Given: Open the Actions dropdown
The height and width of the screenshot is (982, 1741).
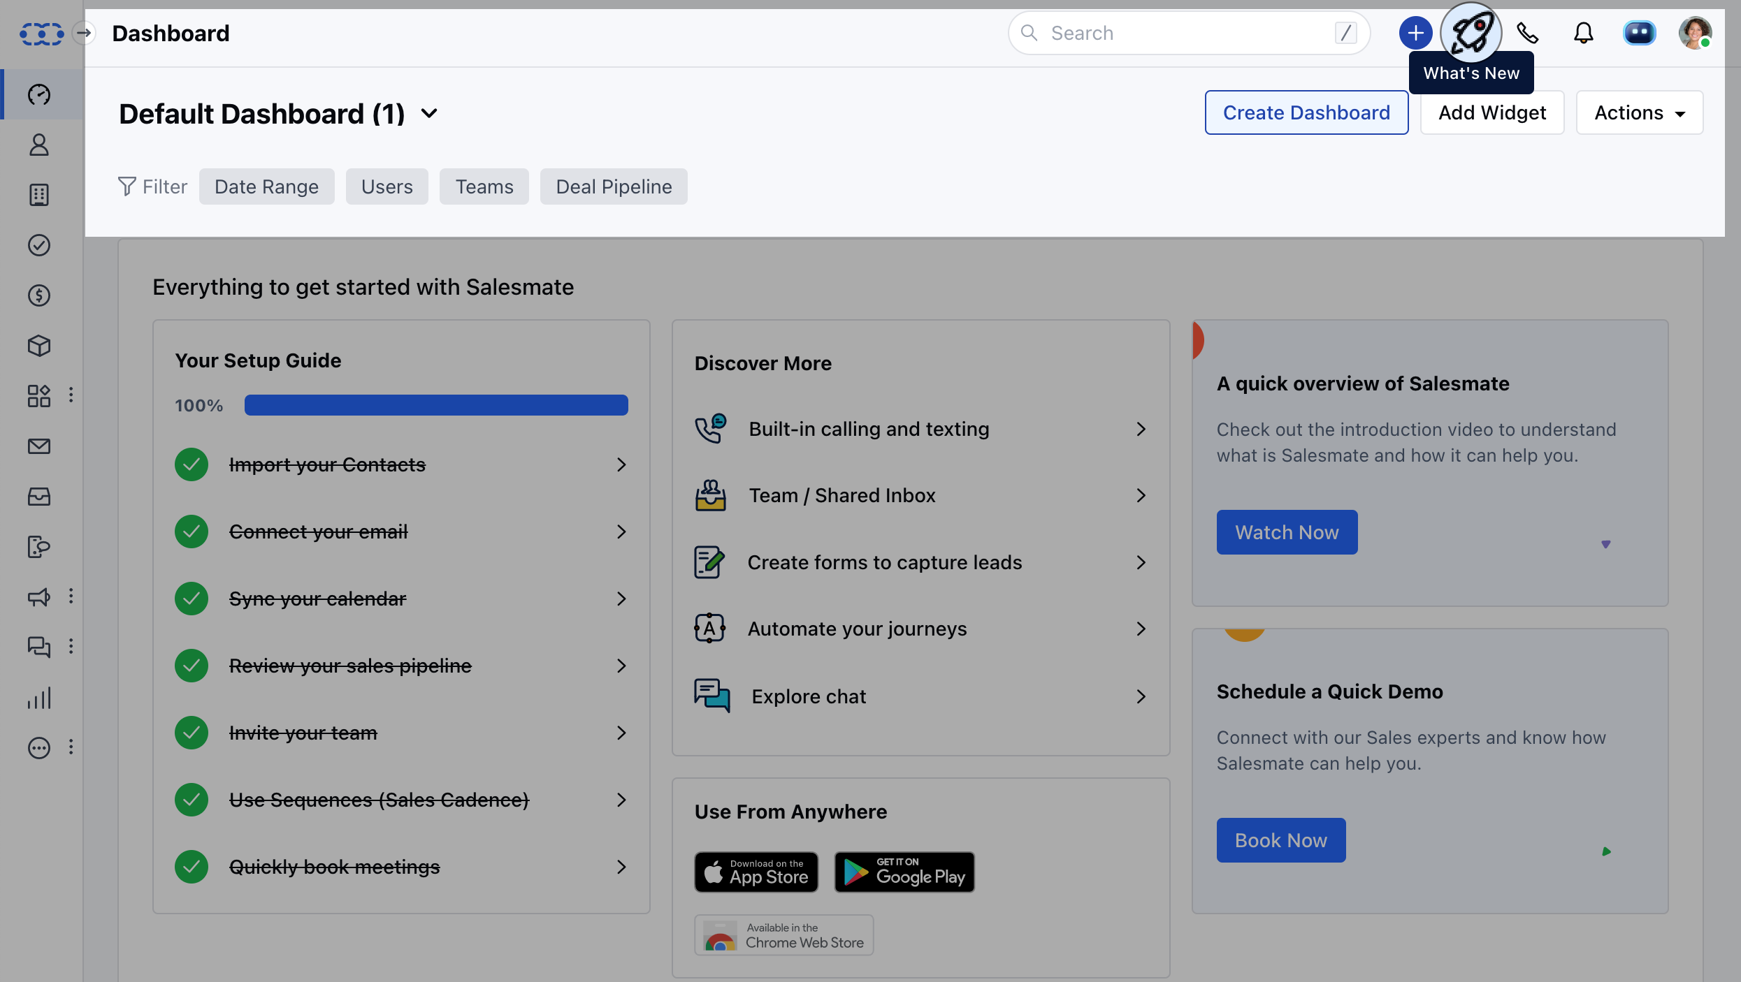Looking at the screenshot, I should click(1639, 112).
